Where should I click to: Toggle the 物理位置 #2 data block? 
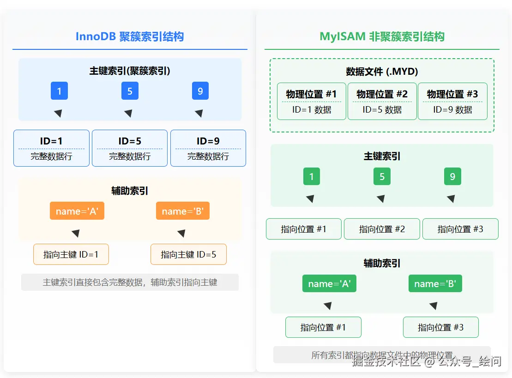pos(382,102)
